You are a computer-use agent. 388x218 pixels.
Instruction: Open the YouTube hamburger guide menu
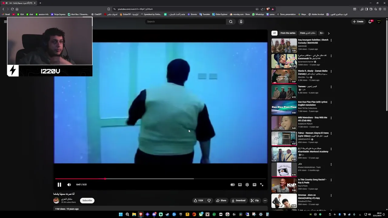click(x=5, y=21)
